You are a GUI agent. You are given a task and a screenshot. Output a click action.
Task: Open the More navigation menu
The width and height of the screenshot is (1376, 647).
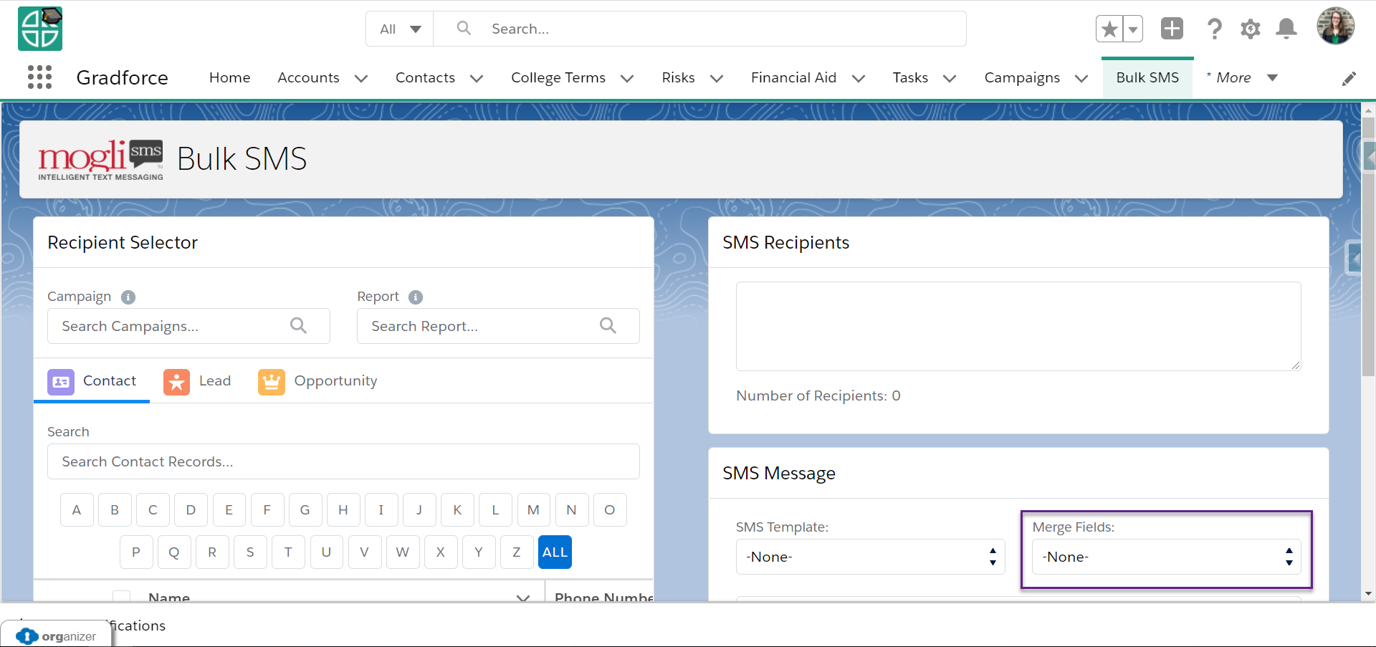tap(1242, 77)
